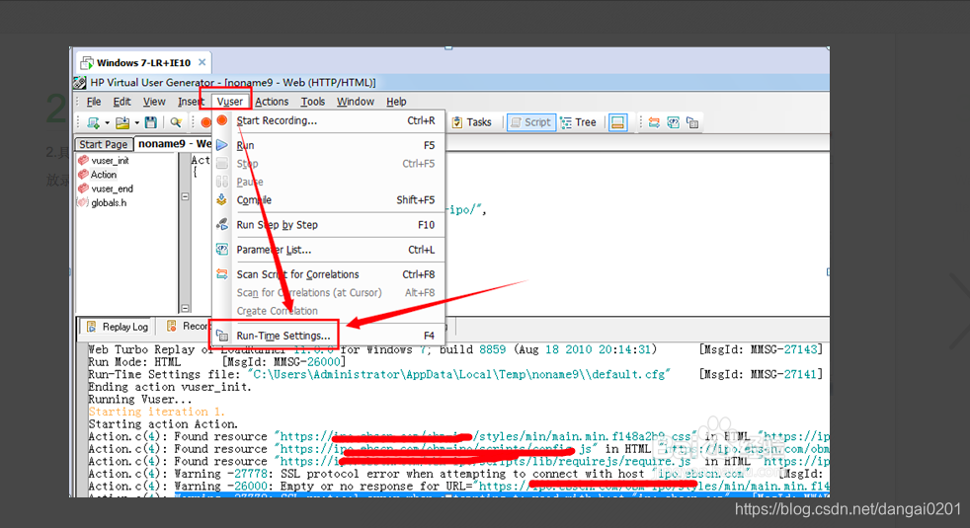Click the Start Recording menu icon
The image size is (970, 528).
point(222,120)
